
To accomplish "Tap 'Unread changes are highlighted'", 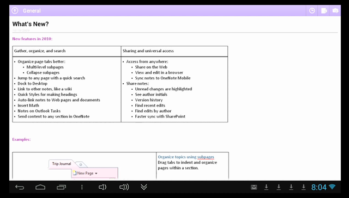I will tap(164, 89).
